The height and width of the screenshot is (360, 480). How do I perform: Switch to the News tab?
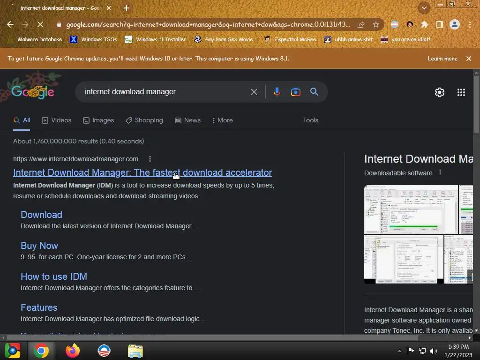tap(187, 120)
